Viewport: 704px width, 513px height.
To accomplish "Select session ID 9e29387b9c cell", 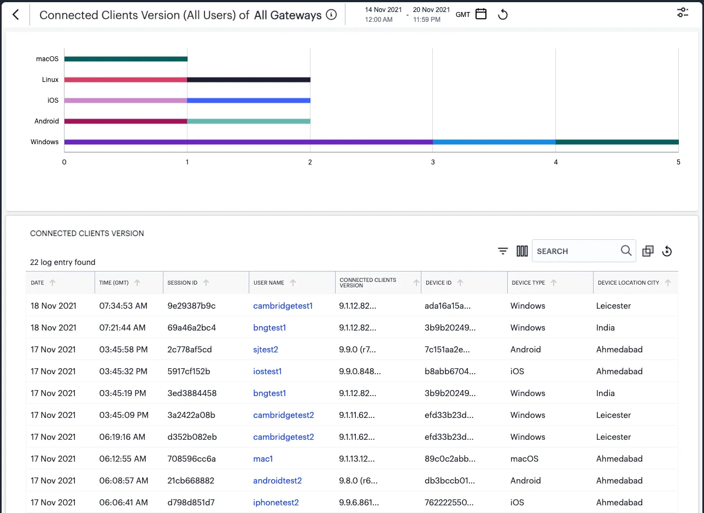I will (191, 306).
